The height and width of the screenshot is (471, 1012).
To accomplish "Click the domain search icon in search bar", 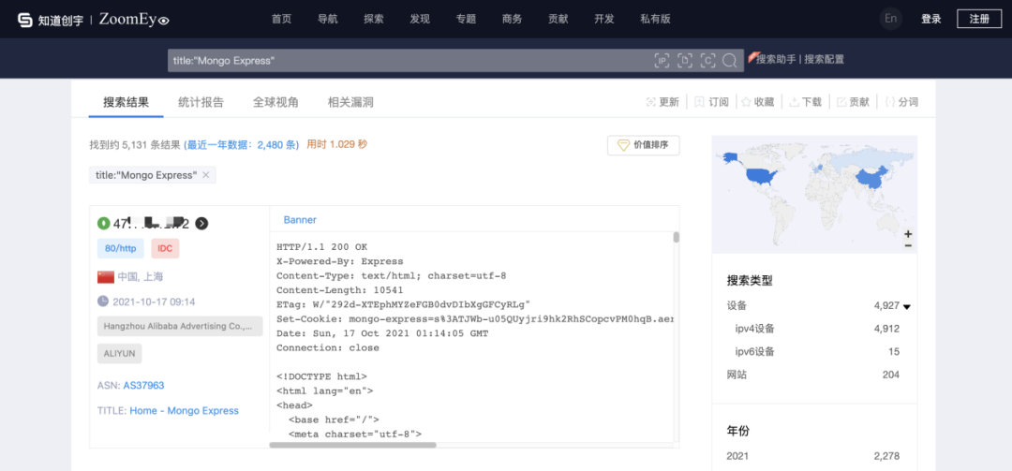I will (685, 61).
